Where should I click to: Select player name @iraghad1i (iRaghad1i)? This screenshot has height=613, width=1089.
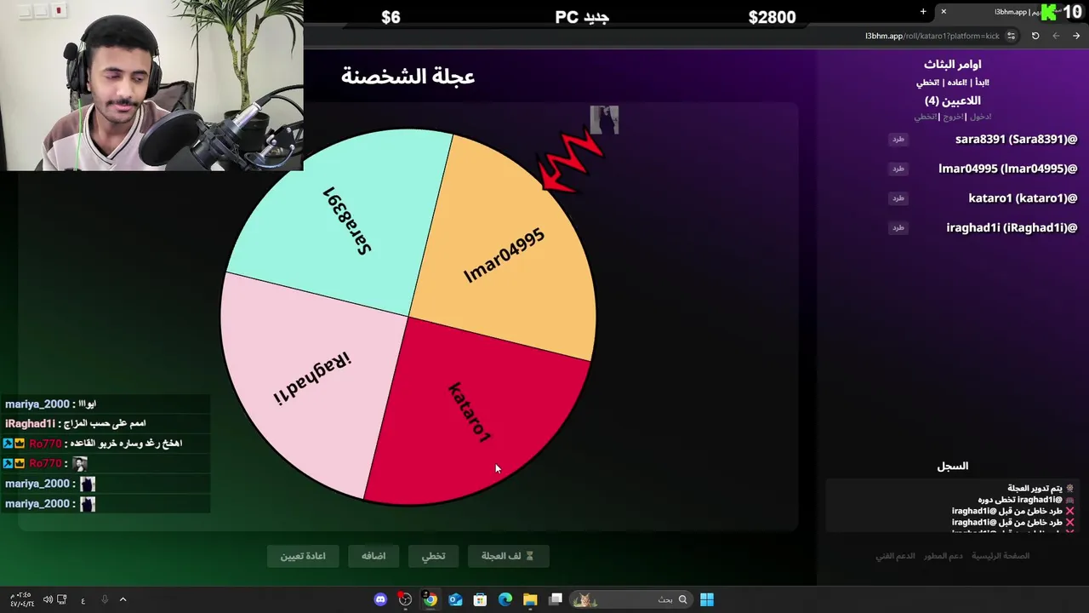[x=1012, y=228]
